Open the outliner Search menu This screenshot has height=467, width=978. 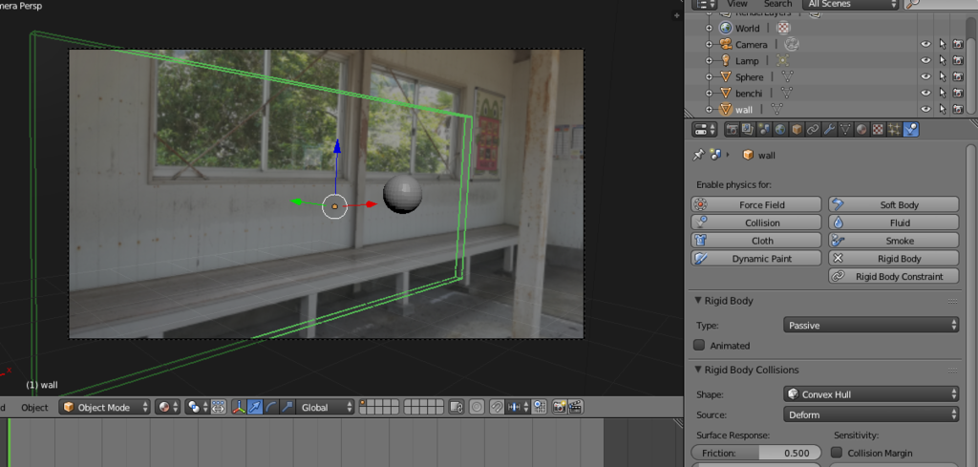pos(777,4)
